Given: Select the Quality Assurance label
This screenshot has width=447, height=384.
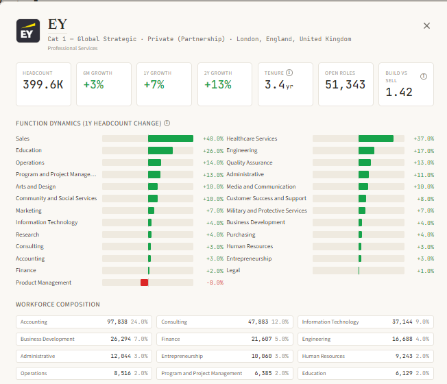Looking at the screenshot, I should [250, 163].
